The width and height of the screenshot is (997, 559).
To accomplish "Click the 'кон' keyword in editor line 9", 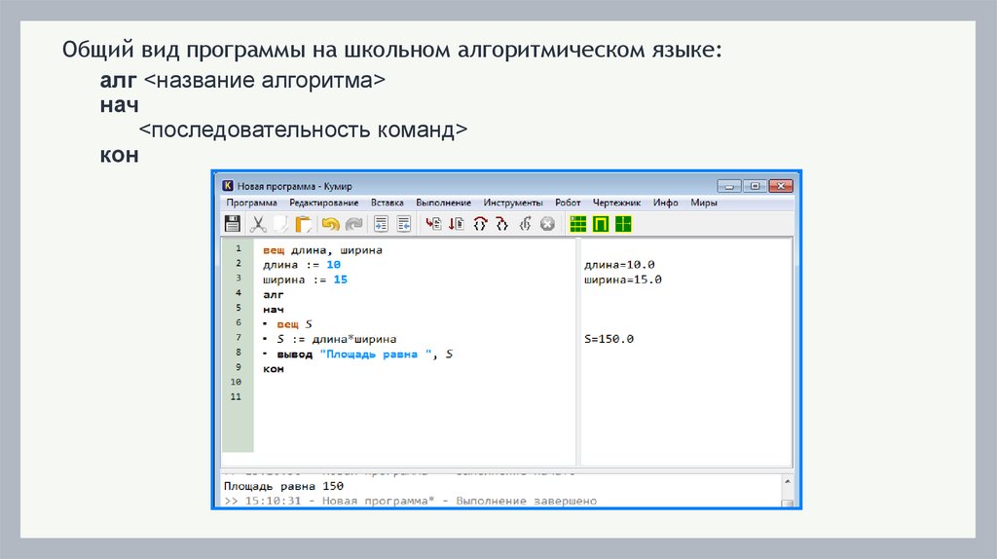I will click(274, 369).
